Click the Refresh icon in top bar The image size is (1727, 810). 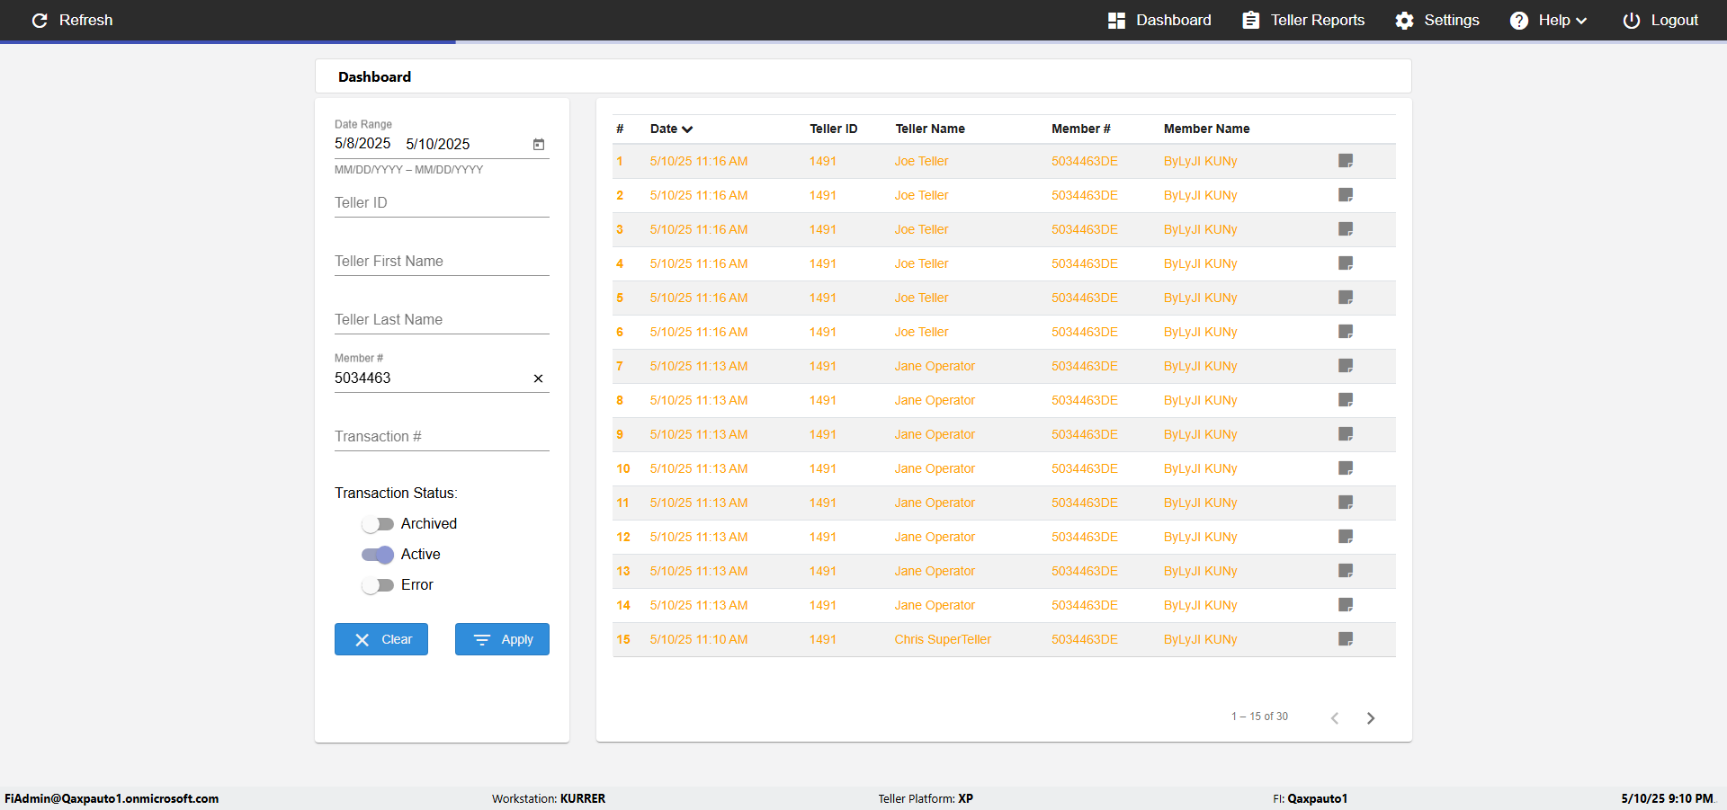(x=40, y=20)
